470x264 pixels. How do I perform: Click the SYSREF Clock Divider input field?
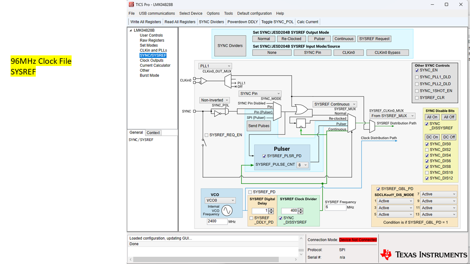290,211
